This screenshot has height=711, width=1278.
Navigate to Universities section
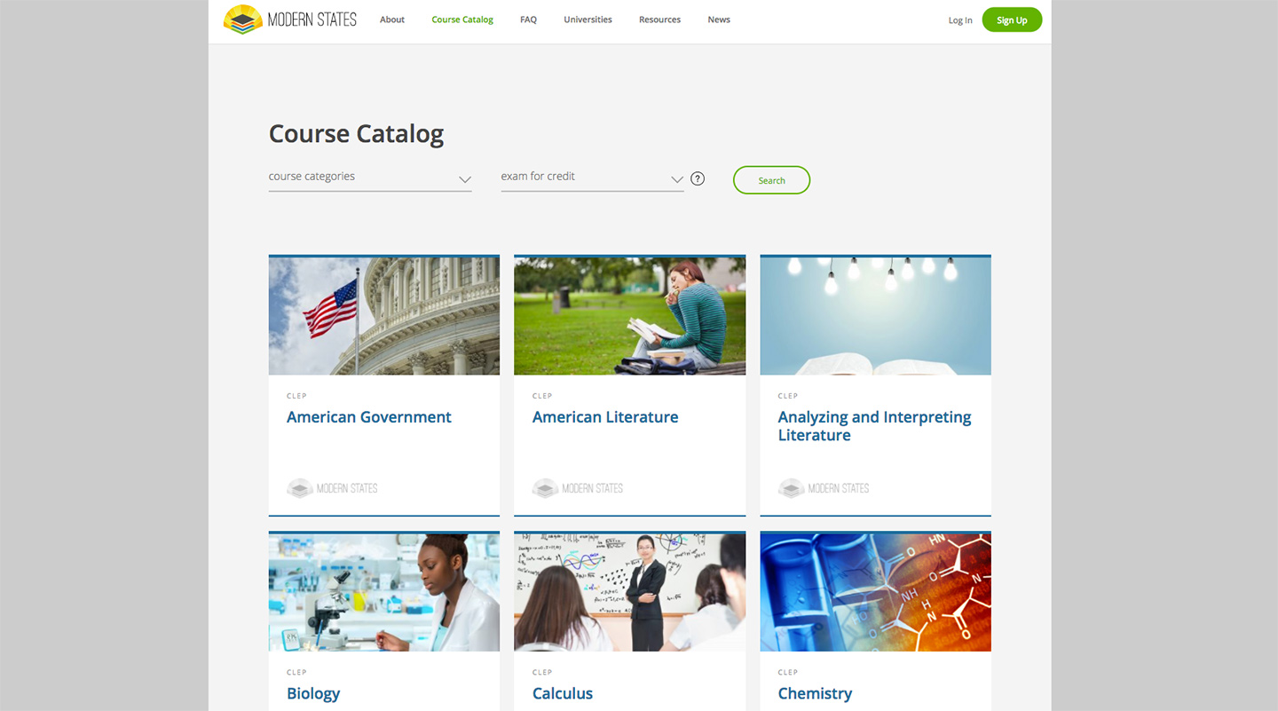[x=588, y=20]
